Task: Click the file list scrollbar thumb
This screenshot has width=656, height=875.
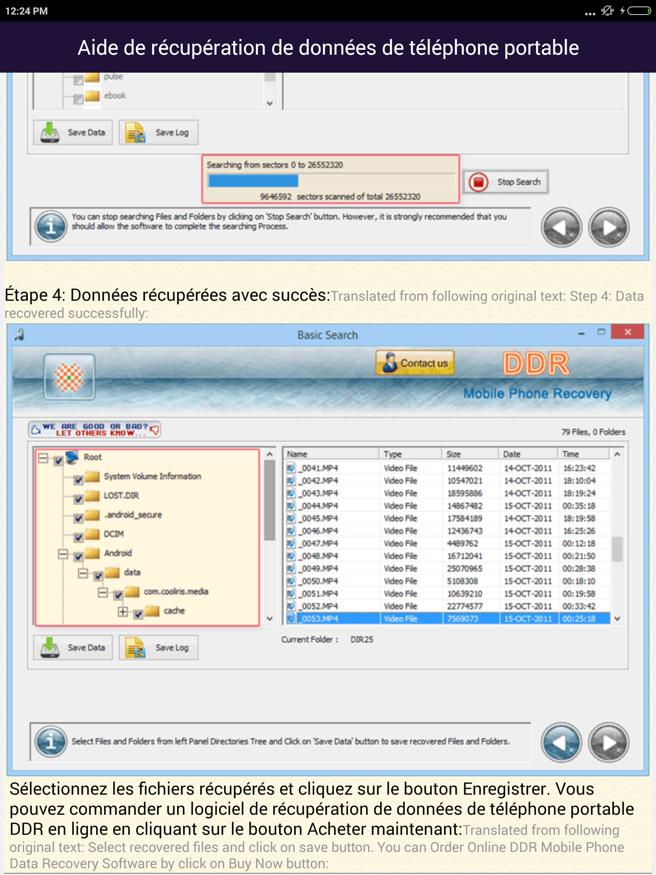Action: coord(617,549)
